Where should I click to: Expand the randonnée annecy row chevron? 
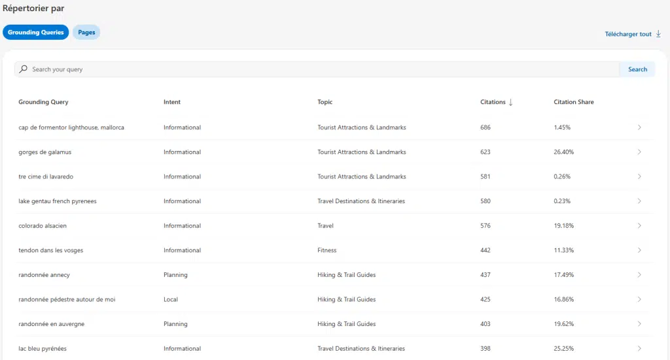point(639,274)
